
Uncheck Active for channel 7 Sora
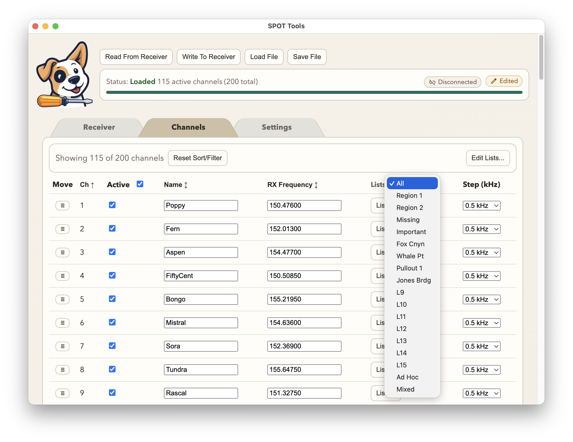coord(112,346)
